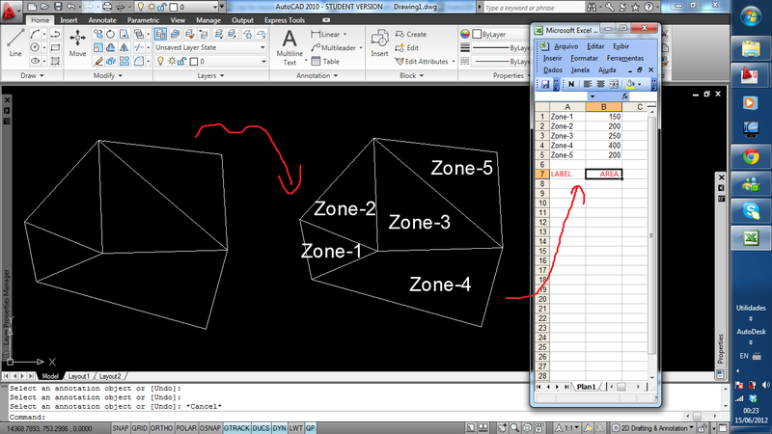Click the Save icon in AutoCAD quick access toolbar
Screen dimensions: 772x434
[58, 7]
